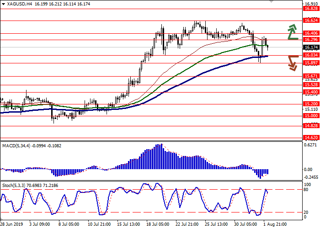This screenshot has height=228, width=320.
Task: Select the 16.296 price level label
Action: (x=310, y=39)
